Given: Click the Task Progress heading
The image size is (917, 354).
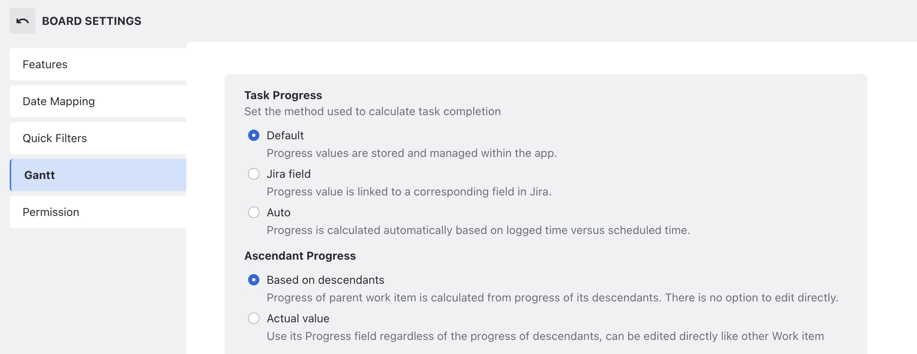Looking at the screenshot, I should 283,95.
